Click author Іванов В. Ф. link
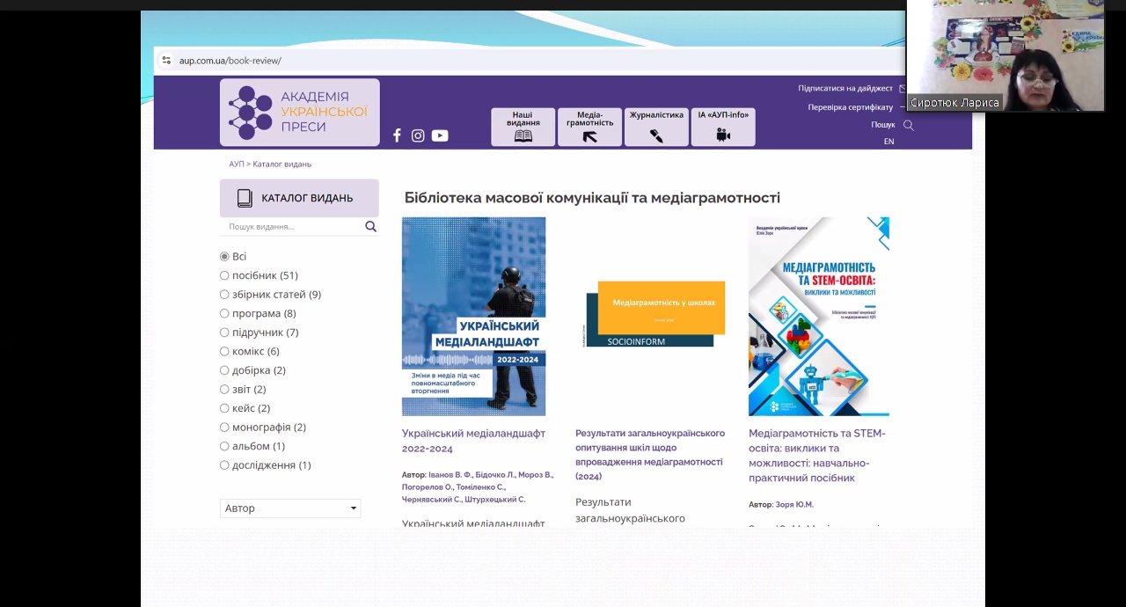Screen dimensions: 1126x607 click(450, 475)
